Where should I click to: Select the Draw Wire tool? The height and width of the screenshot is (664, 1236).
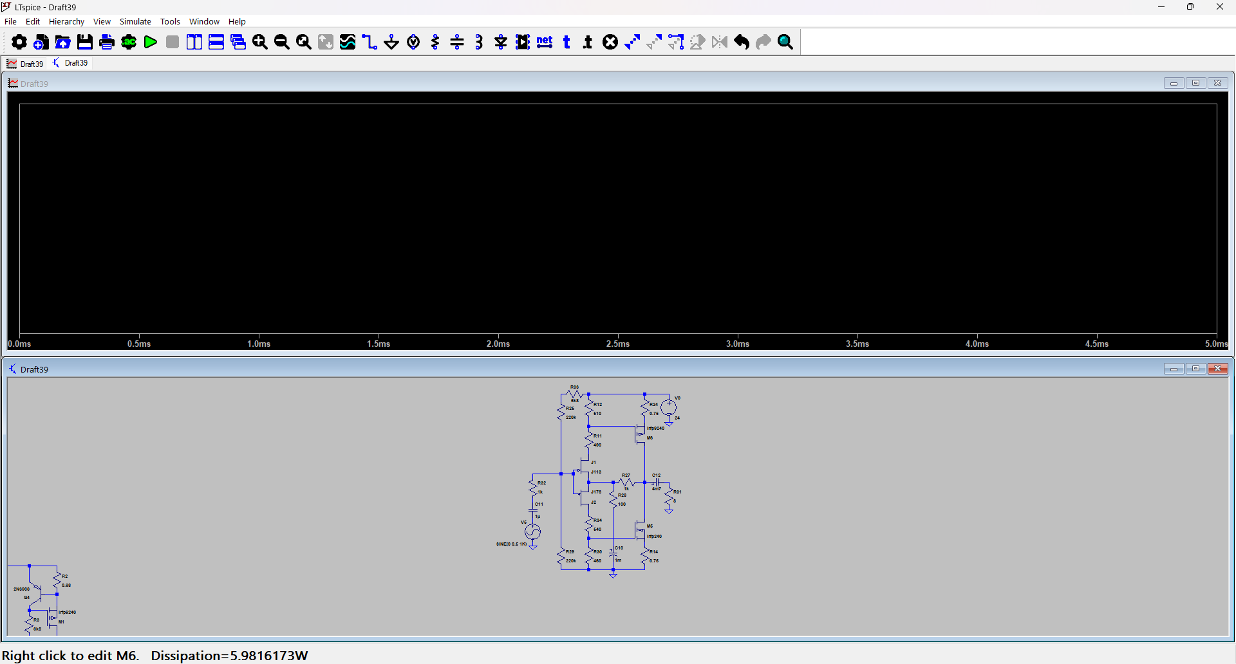point(370,42)
